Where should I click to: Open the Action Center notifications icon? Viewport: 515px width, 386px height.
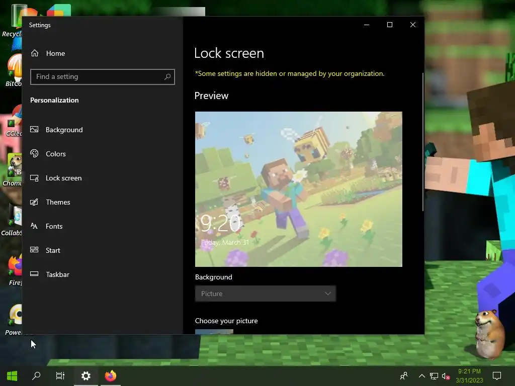pyautogui.click(x=497, y=376)
